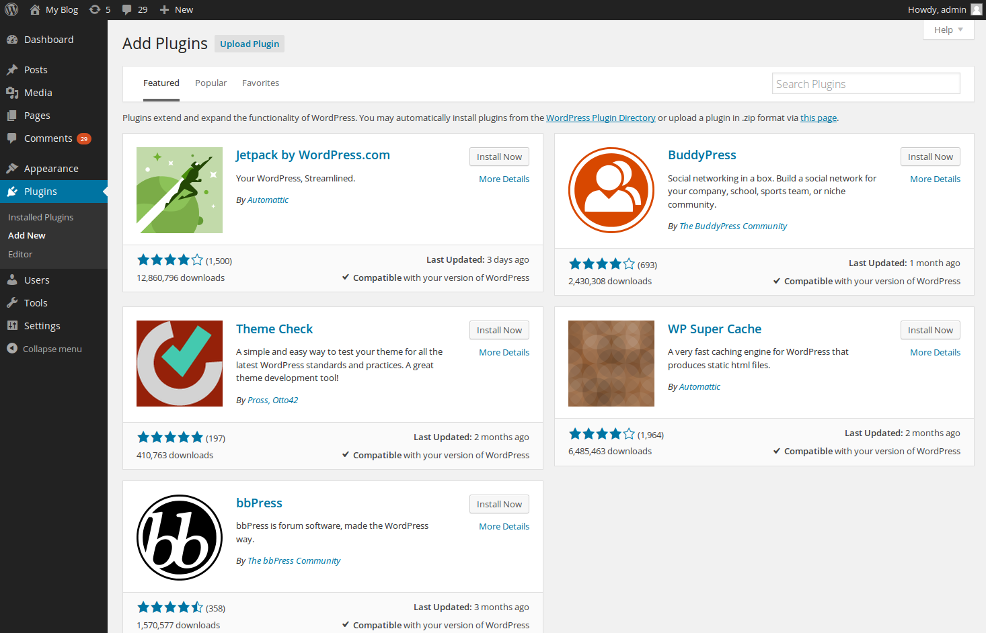Click the Theme Check plugin icon

coord(179,364)
